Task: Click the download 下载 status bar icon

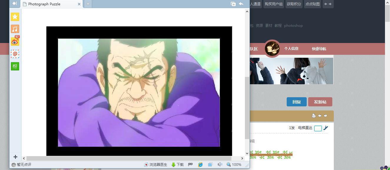Action: click(177, 165)
